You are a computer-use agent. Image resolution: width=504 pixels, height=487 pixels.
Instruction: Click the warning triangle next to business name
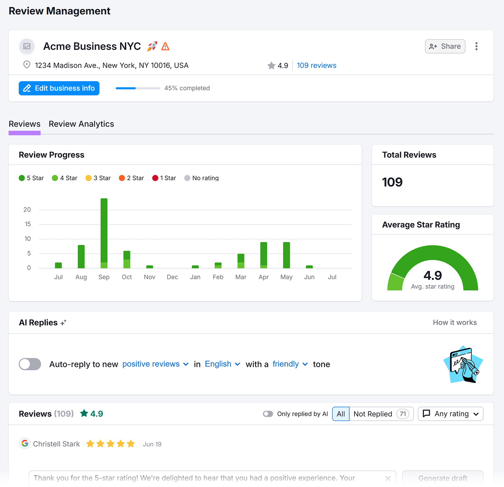(x=165, y=46)
